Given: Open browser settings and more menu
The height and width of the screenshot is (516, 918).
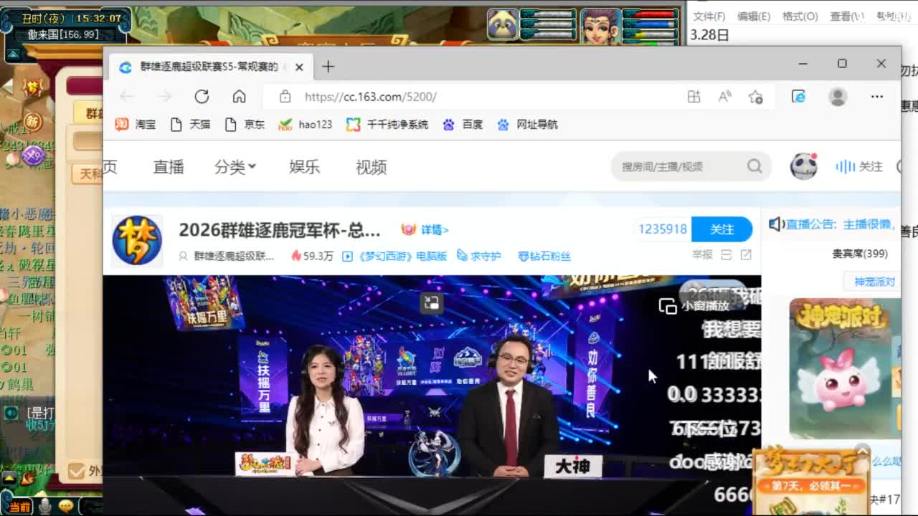Looking at the screenshot, I should click(876, 97).
